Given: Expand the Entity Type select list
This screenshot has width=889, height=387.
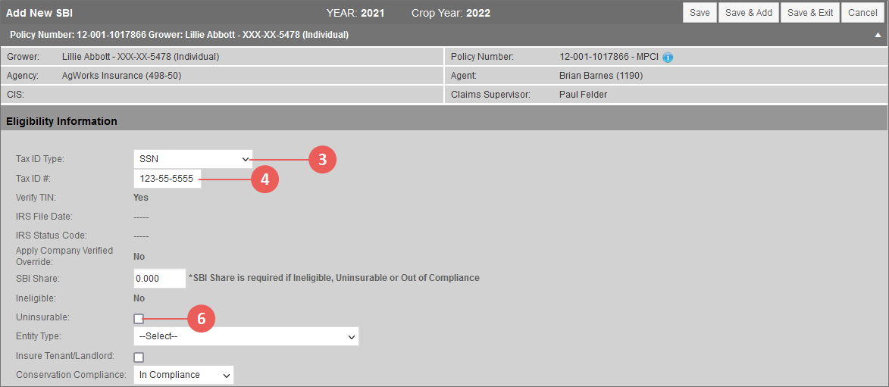Looking at the screenshot, I should click(246, 336).
